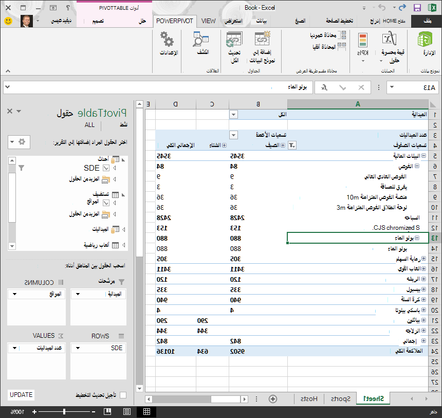Click the الصيف column filter funnel icon

292,146
